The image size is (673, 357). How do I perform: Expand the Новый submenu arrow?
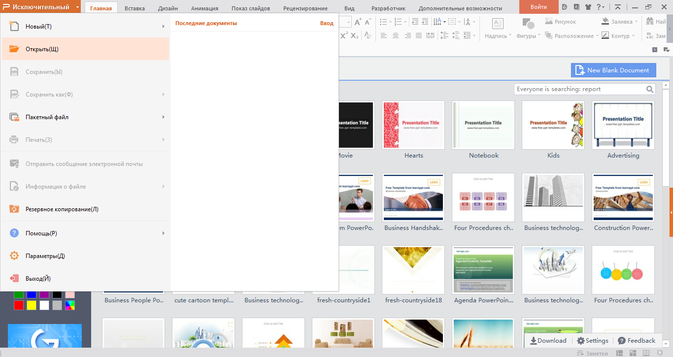pyautogui.click(x=163, y=27)
